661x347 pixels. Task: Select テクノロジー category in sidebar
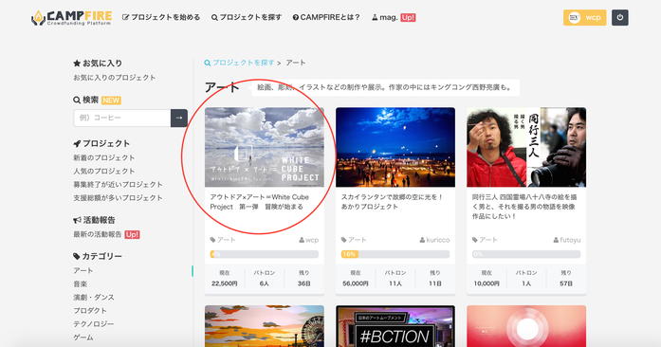tap(94, 324)
